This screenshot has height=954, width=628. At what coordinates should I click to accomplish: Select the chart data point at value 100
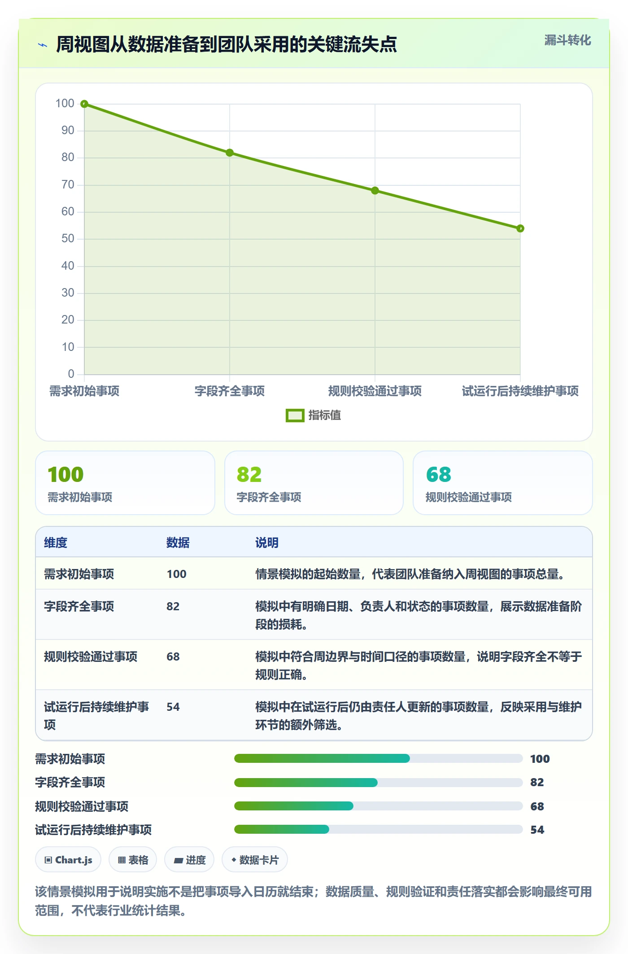[x=84, y=104]
